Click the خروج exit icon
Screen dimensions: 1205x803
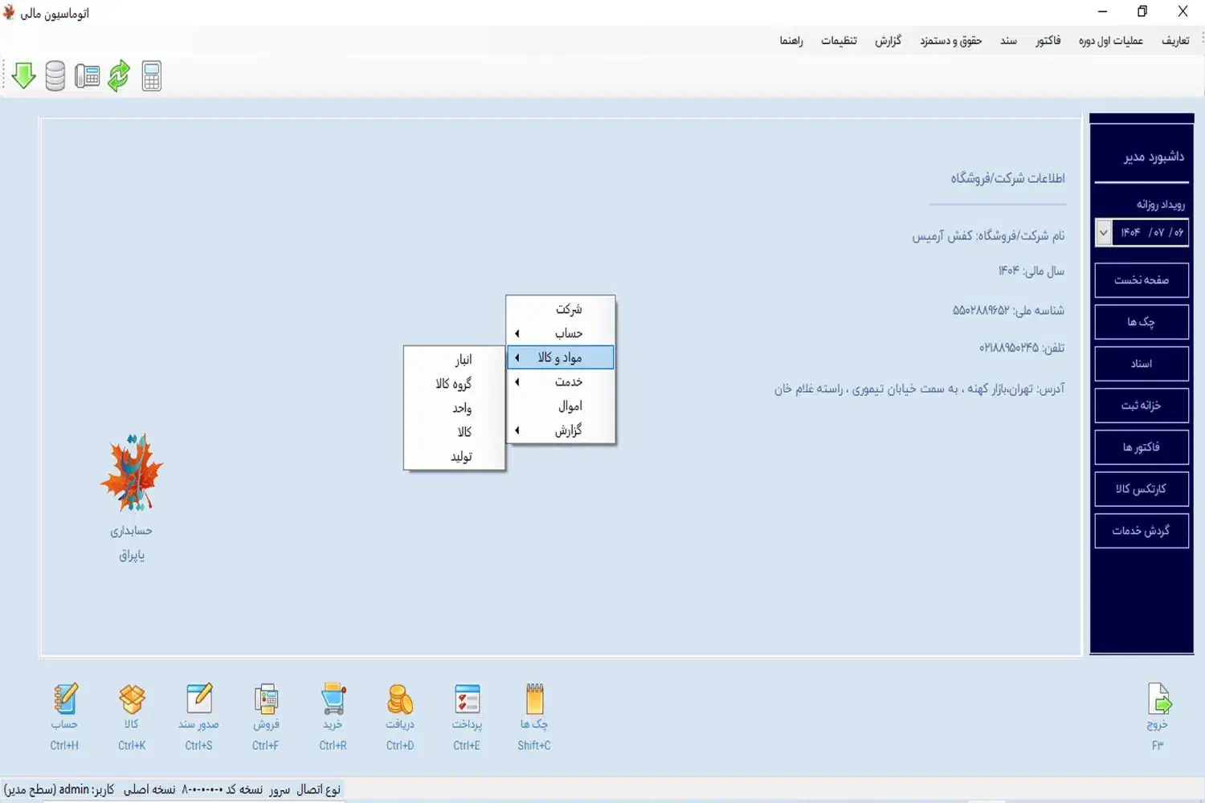click(x=1158, y=699)
